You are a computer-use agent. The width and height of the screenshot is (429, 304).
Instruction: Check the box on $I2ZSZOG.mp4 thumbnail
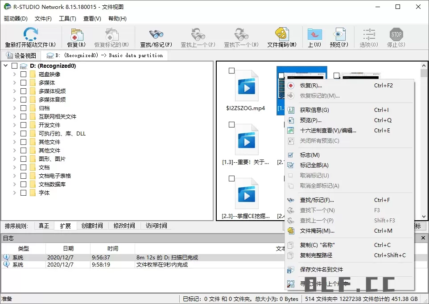231,70
